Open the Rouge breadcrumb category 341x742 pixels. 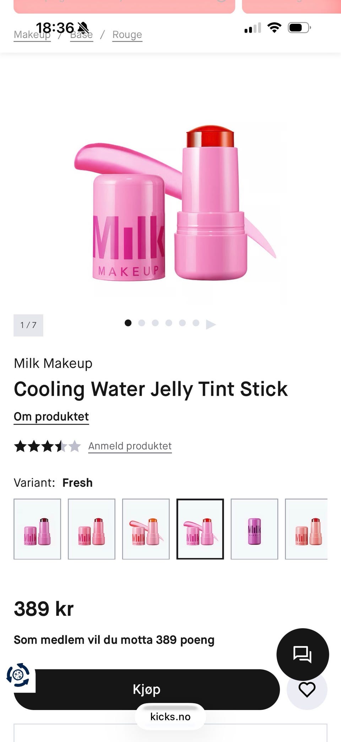(127, 34)
